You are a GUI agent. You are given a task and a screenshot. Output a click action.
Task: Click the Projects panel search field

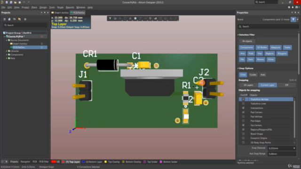pyautogui.click(x=25, y=25)
